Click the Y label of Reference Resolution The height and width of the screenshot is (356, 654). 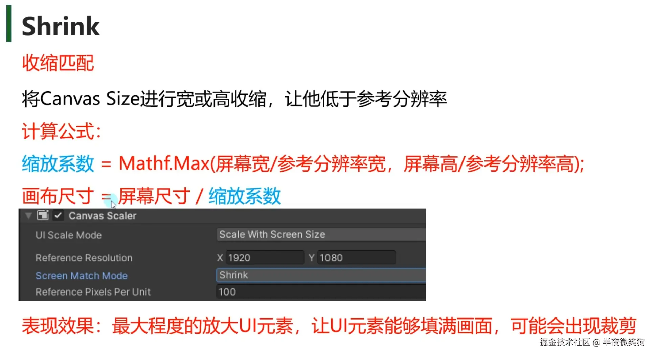(311, 258)
